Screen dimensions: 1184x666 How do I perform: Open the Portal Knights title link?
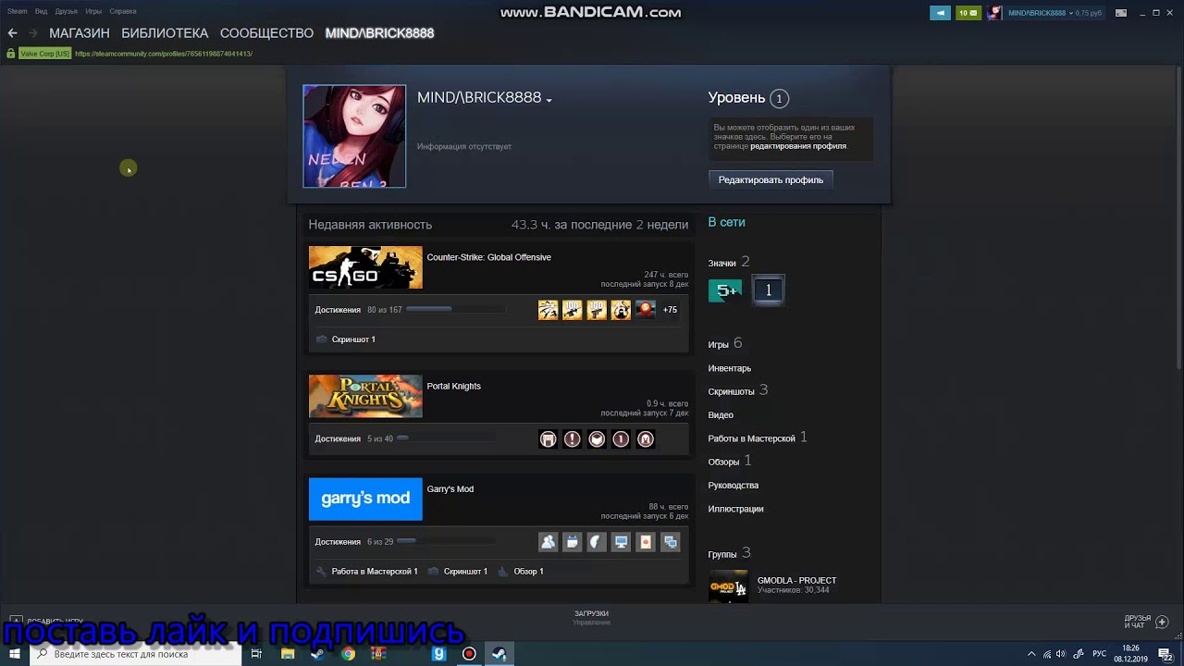click(x=453, y=386)
